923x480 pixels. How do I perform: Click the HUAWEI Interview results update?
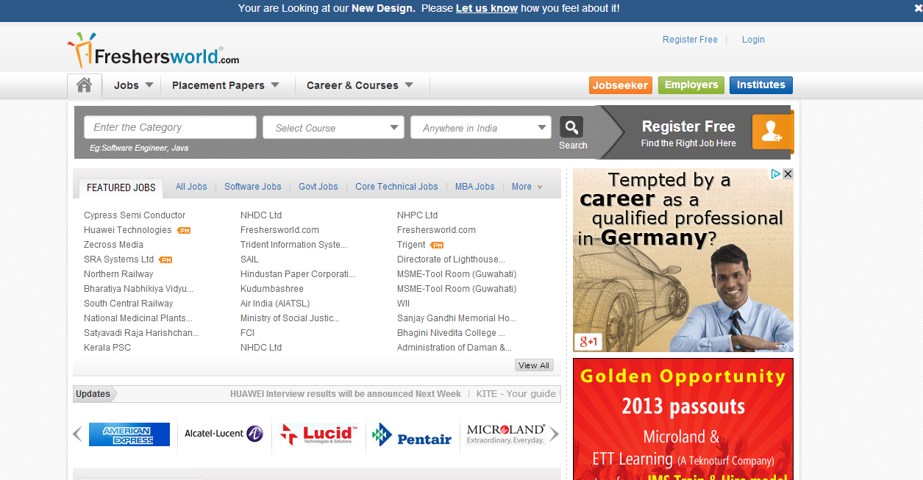[346, 394]
